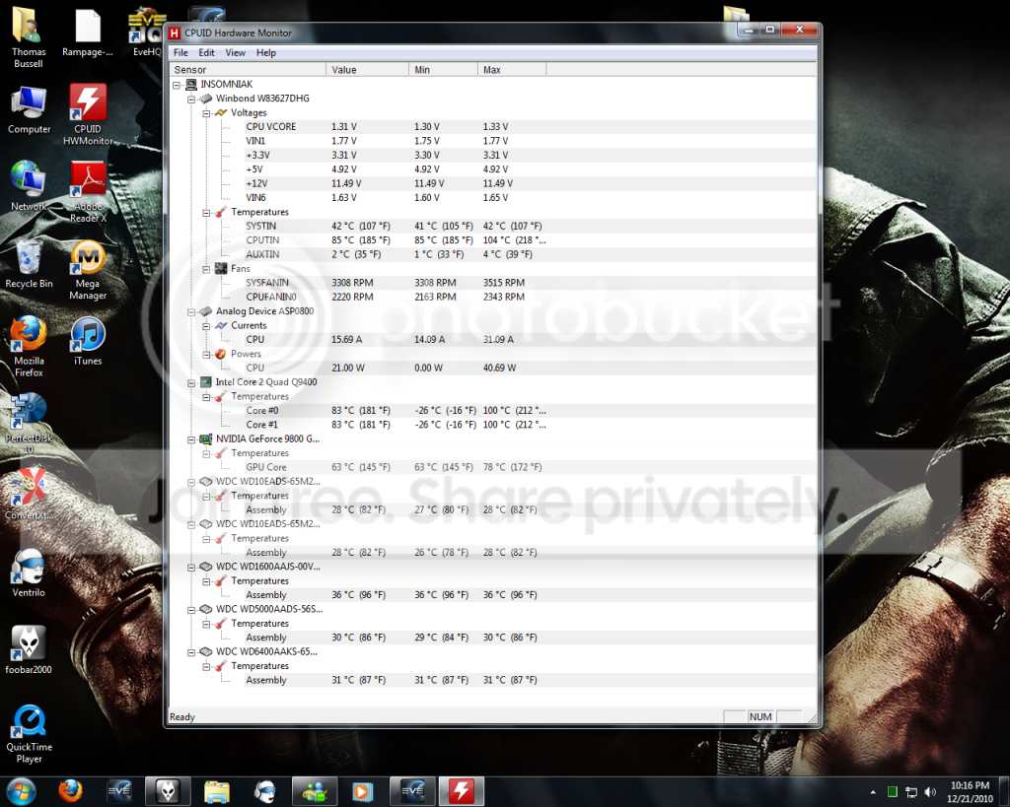Open Mega Manager desktop icon

88,270
